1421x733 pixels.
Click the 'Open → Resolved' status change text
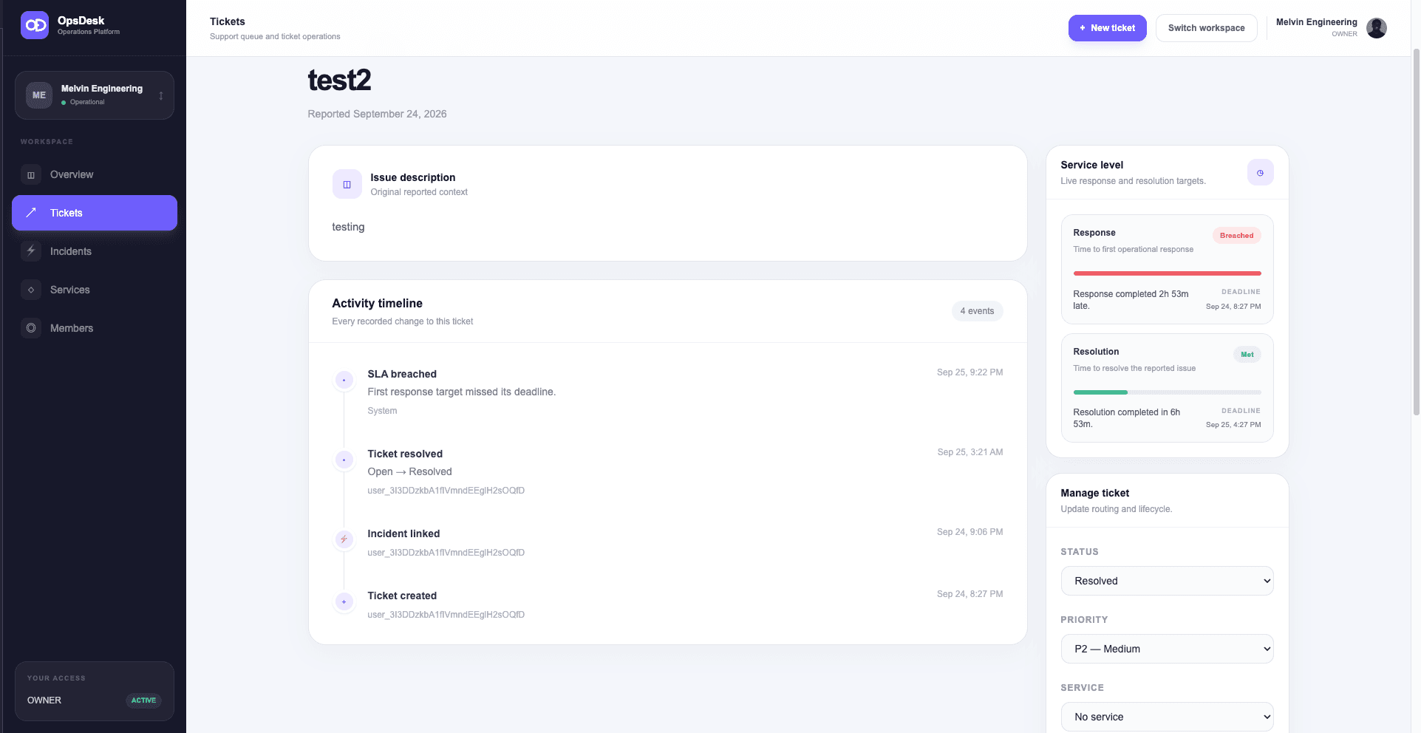[409, 471]
